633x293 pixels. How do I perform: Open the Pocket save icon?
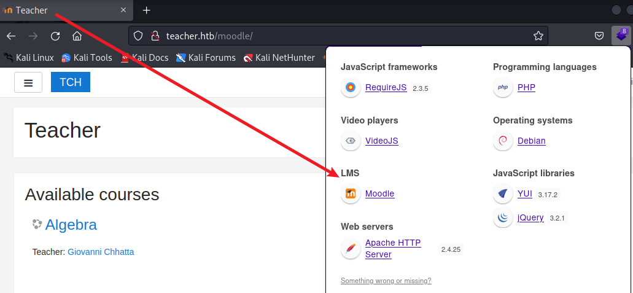pyautogui.click(x=599, y=36)
